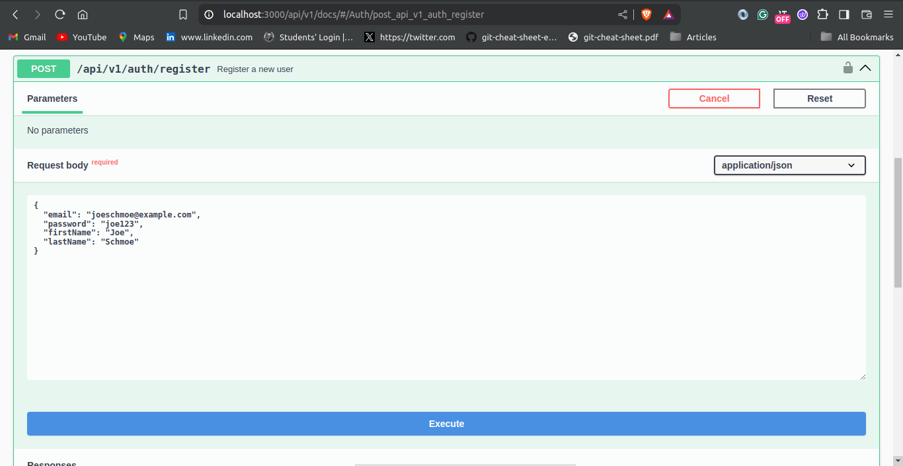Open the git-cheat-sheet.pdf bookmark

(x=613, y=37)
